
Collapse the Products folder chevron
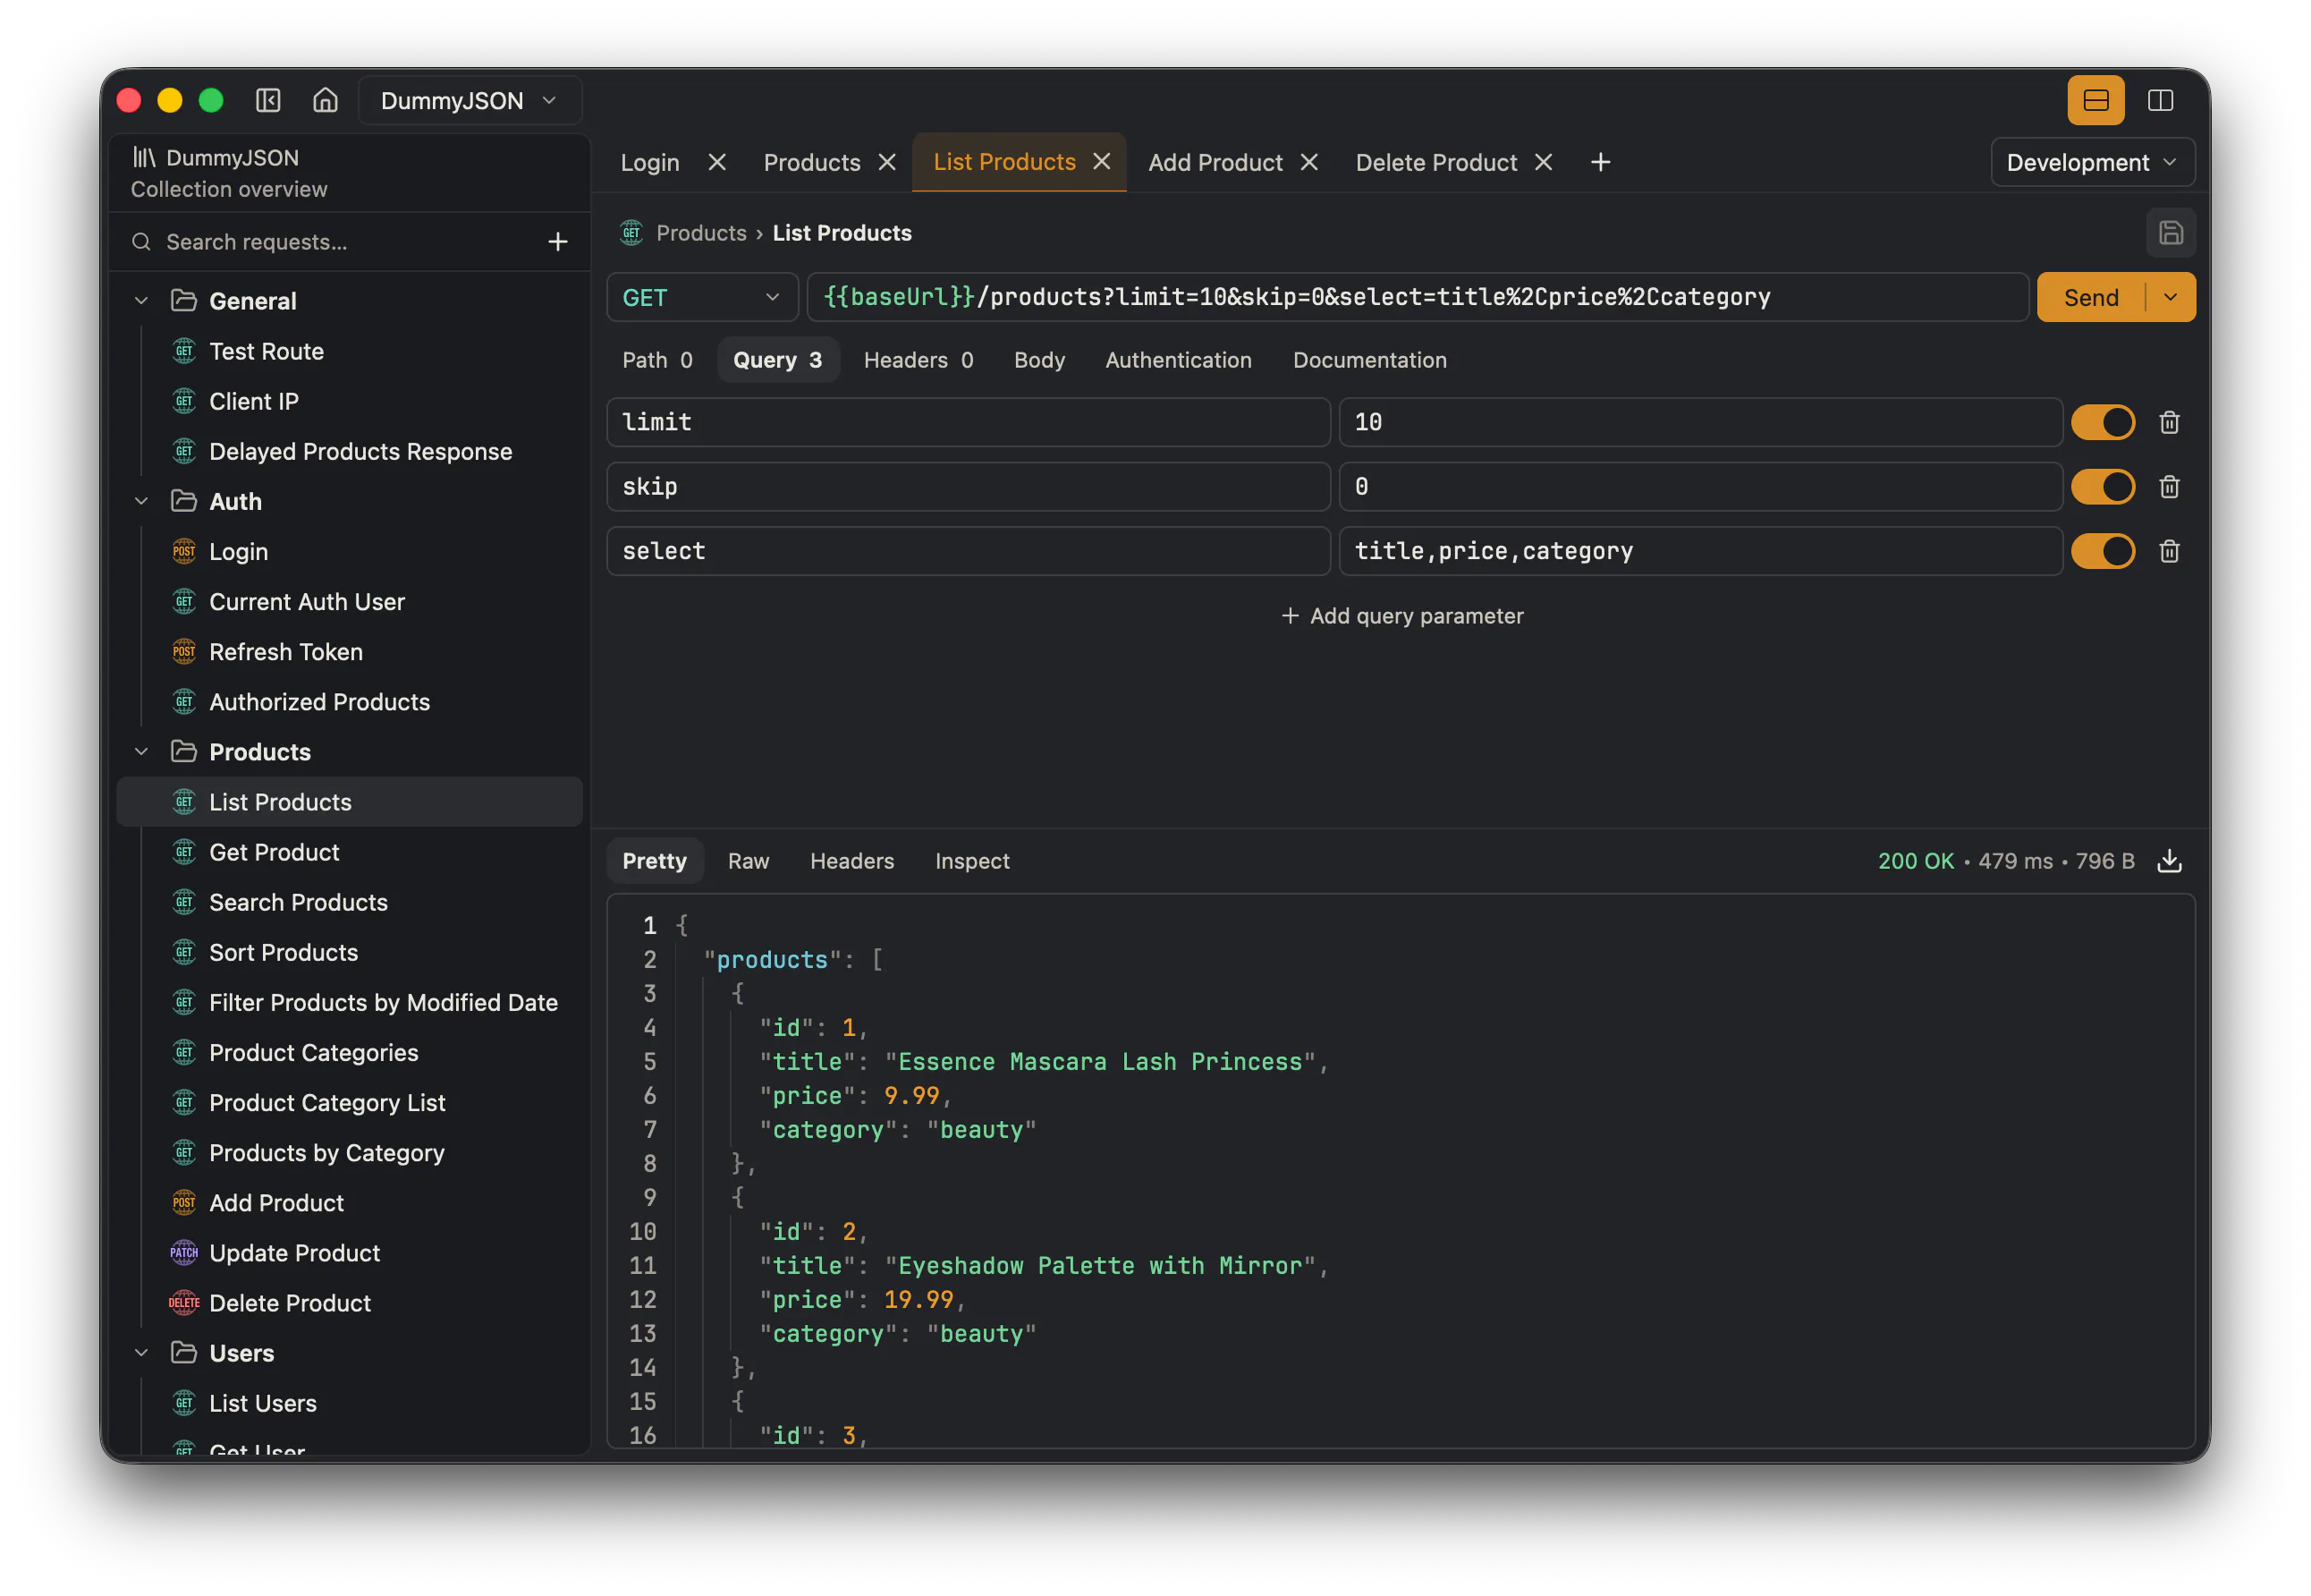[142, 752]
